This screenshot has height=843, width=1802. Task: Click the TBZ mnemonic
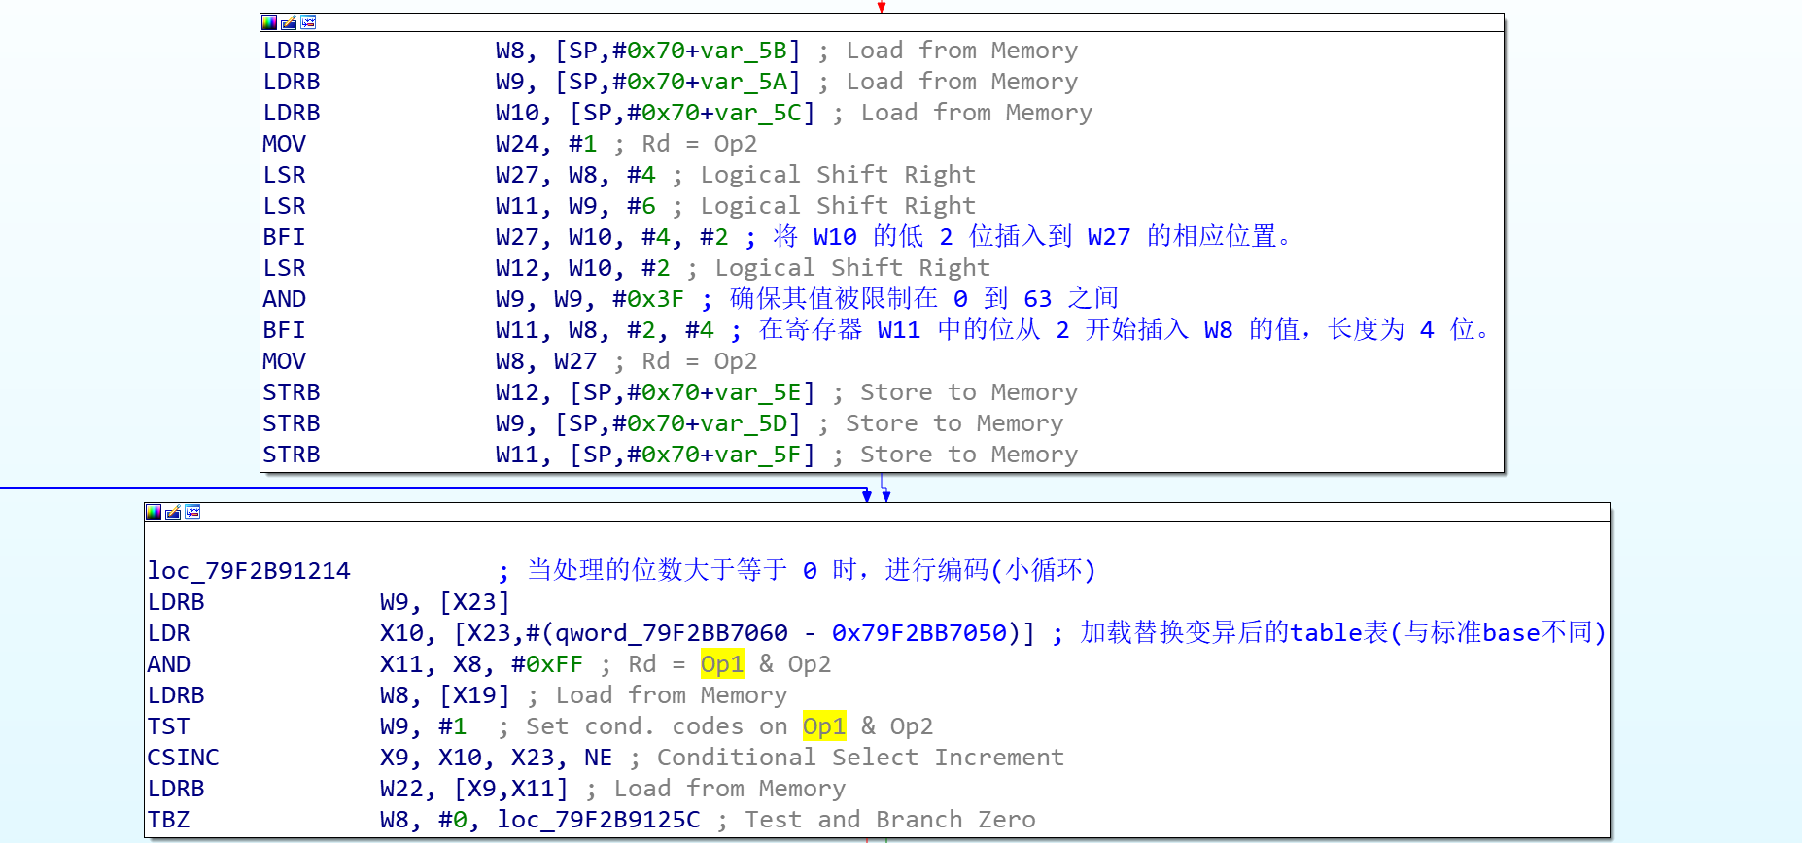pyautogui.click(x=168, y=820)
